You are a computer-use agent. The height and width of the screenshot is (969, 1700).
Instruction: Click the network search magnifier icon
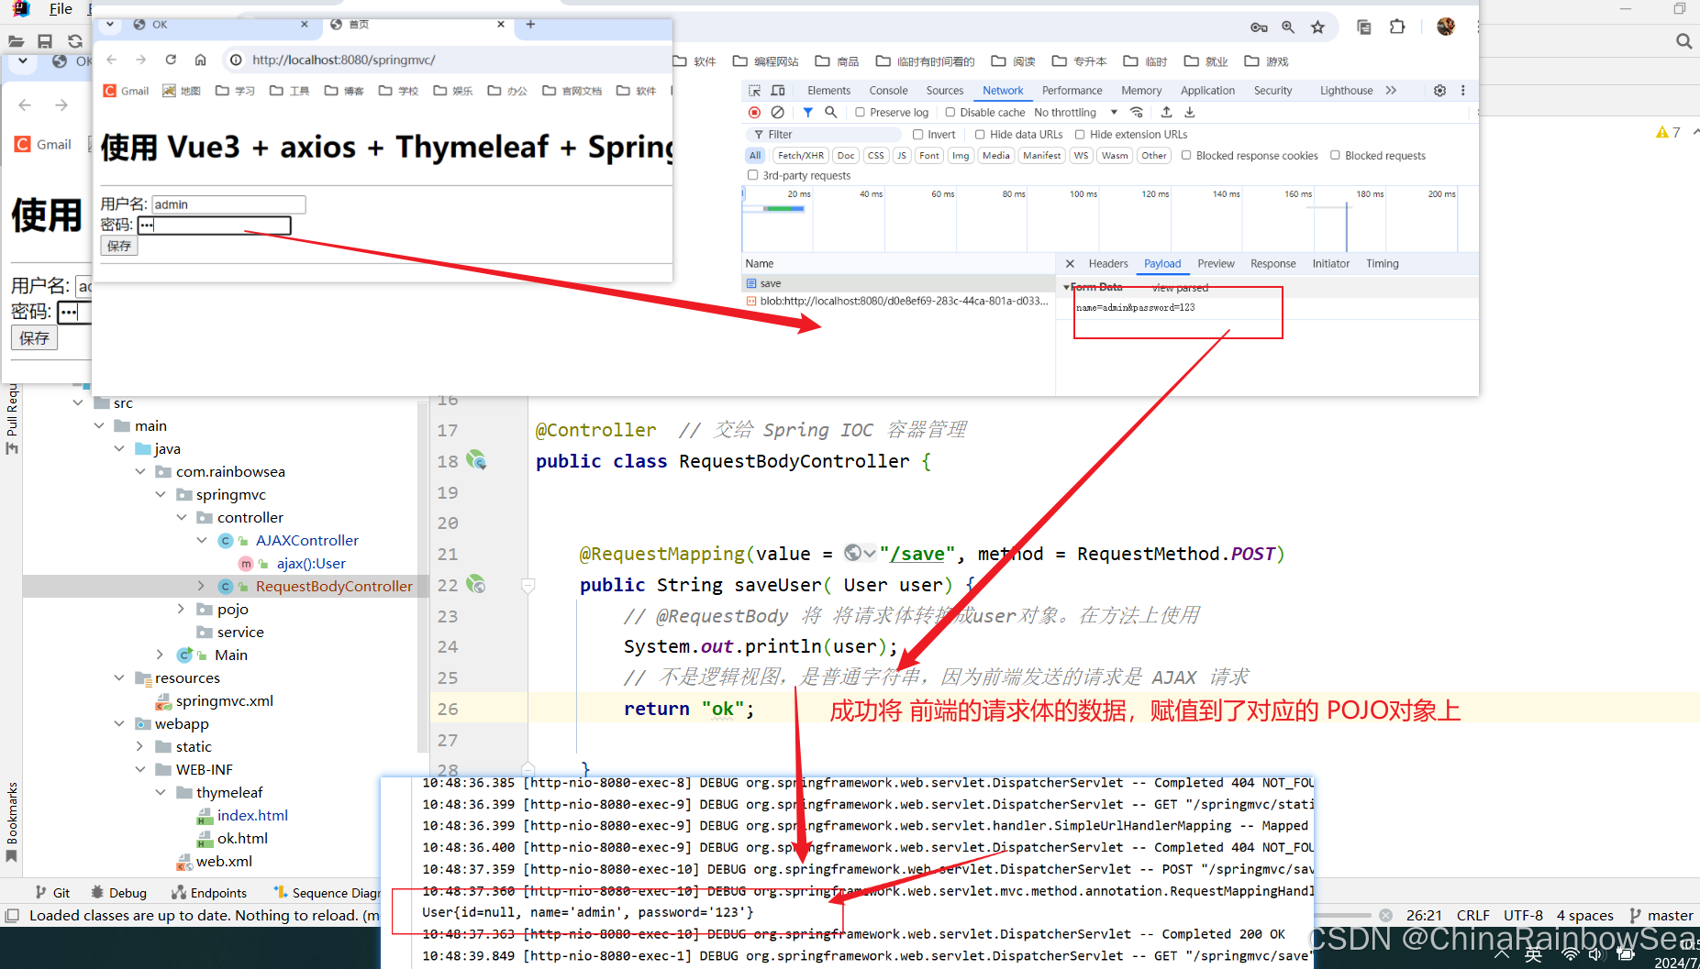click(x=830, y=112)
